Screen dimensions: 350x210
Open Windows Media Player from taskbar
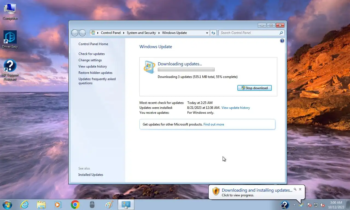[58, 205]
